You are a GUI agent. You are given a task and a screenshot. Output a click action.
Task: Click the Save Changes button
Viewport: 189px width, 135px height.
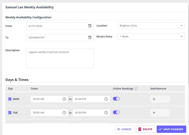pos(171,129)
